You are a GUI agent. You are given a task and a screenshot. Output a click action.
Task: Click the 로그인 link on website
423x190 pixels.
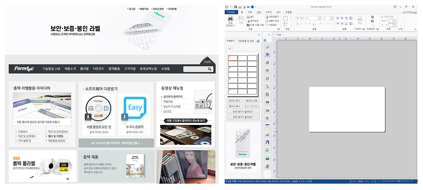[131, 9]
